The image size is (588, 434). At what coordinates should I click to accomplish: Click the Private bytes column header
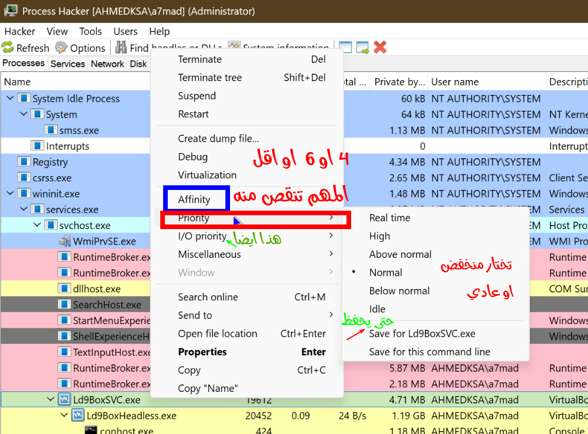click(x=399, y=82)
